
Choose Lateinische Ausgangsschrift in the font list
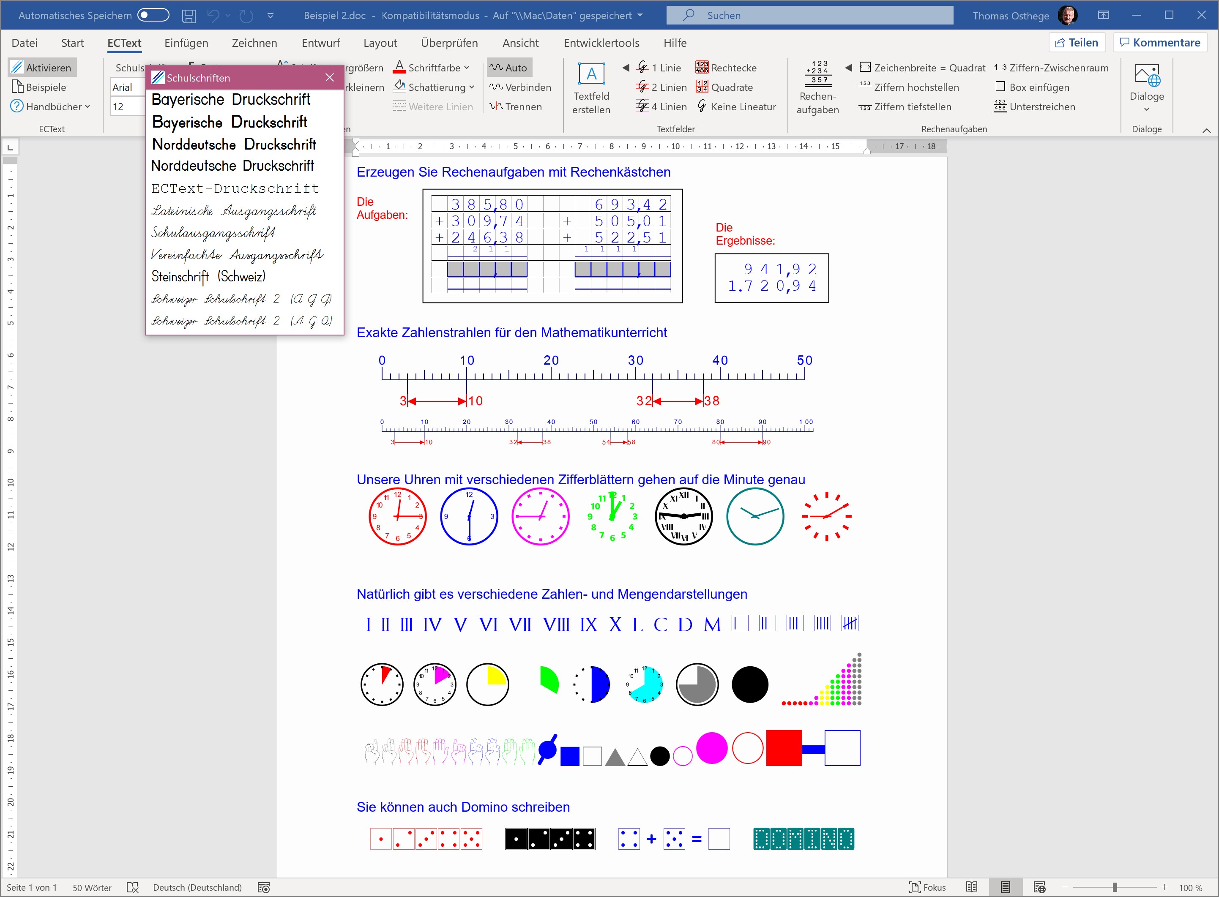[234, 211]
